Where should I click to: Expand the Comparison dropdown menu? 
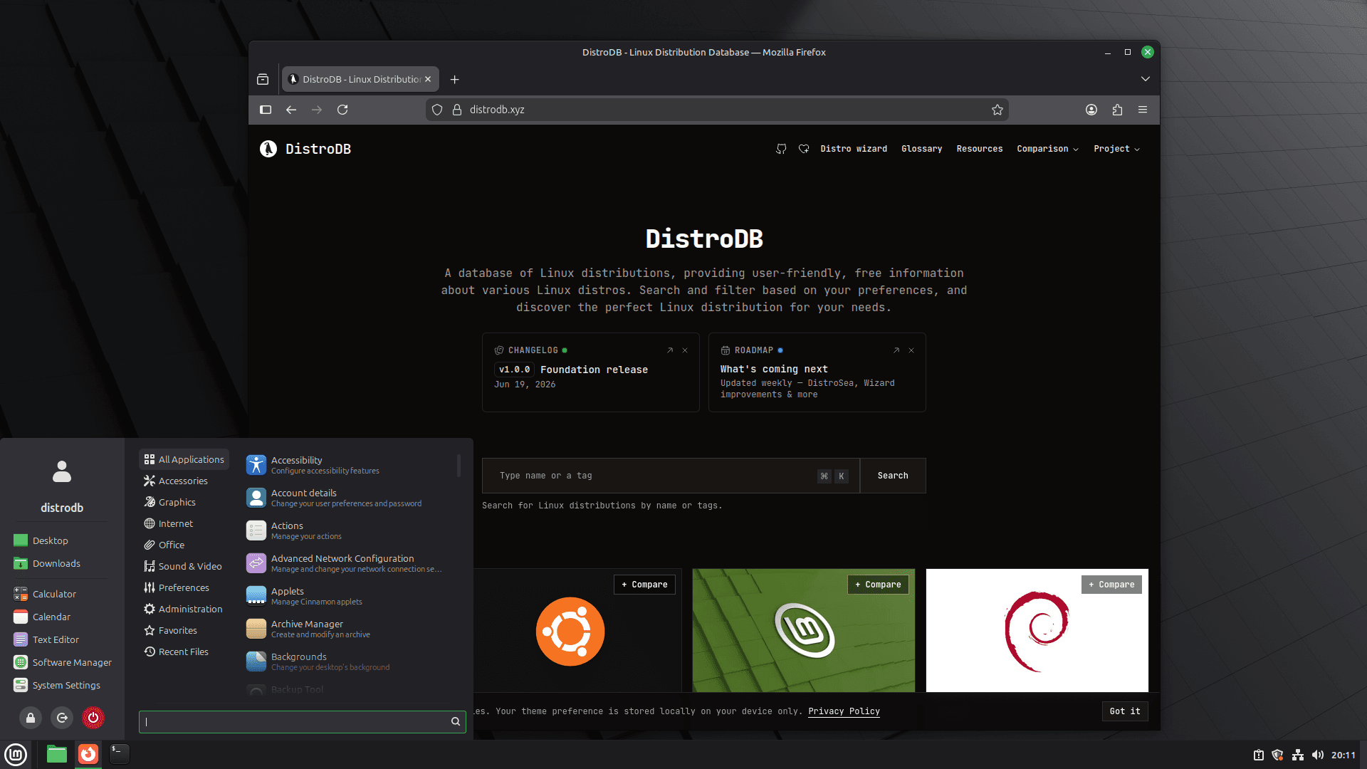tap(1047, 149)
